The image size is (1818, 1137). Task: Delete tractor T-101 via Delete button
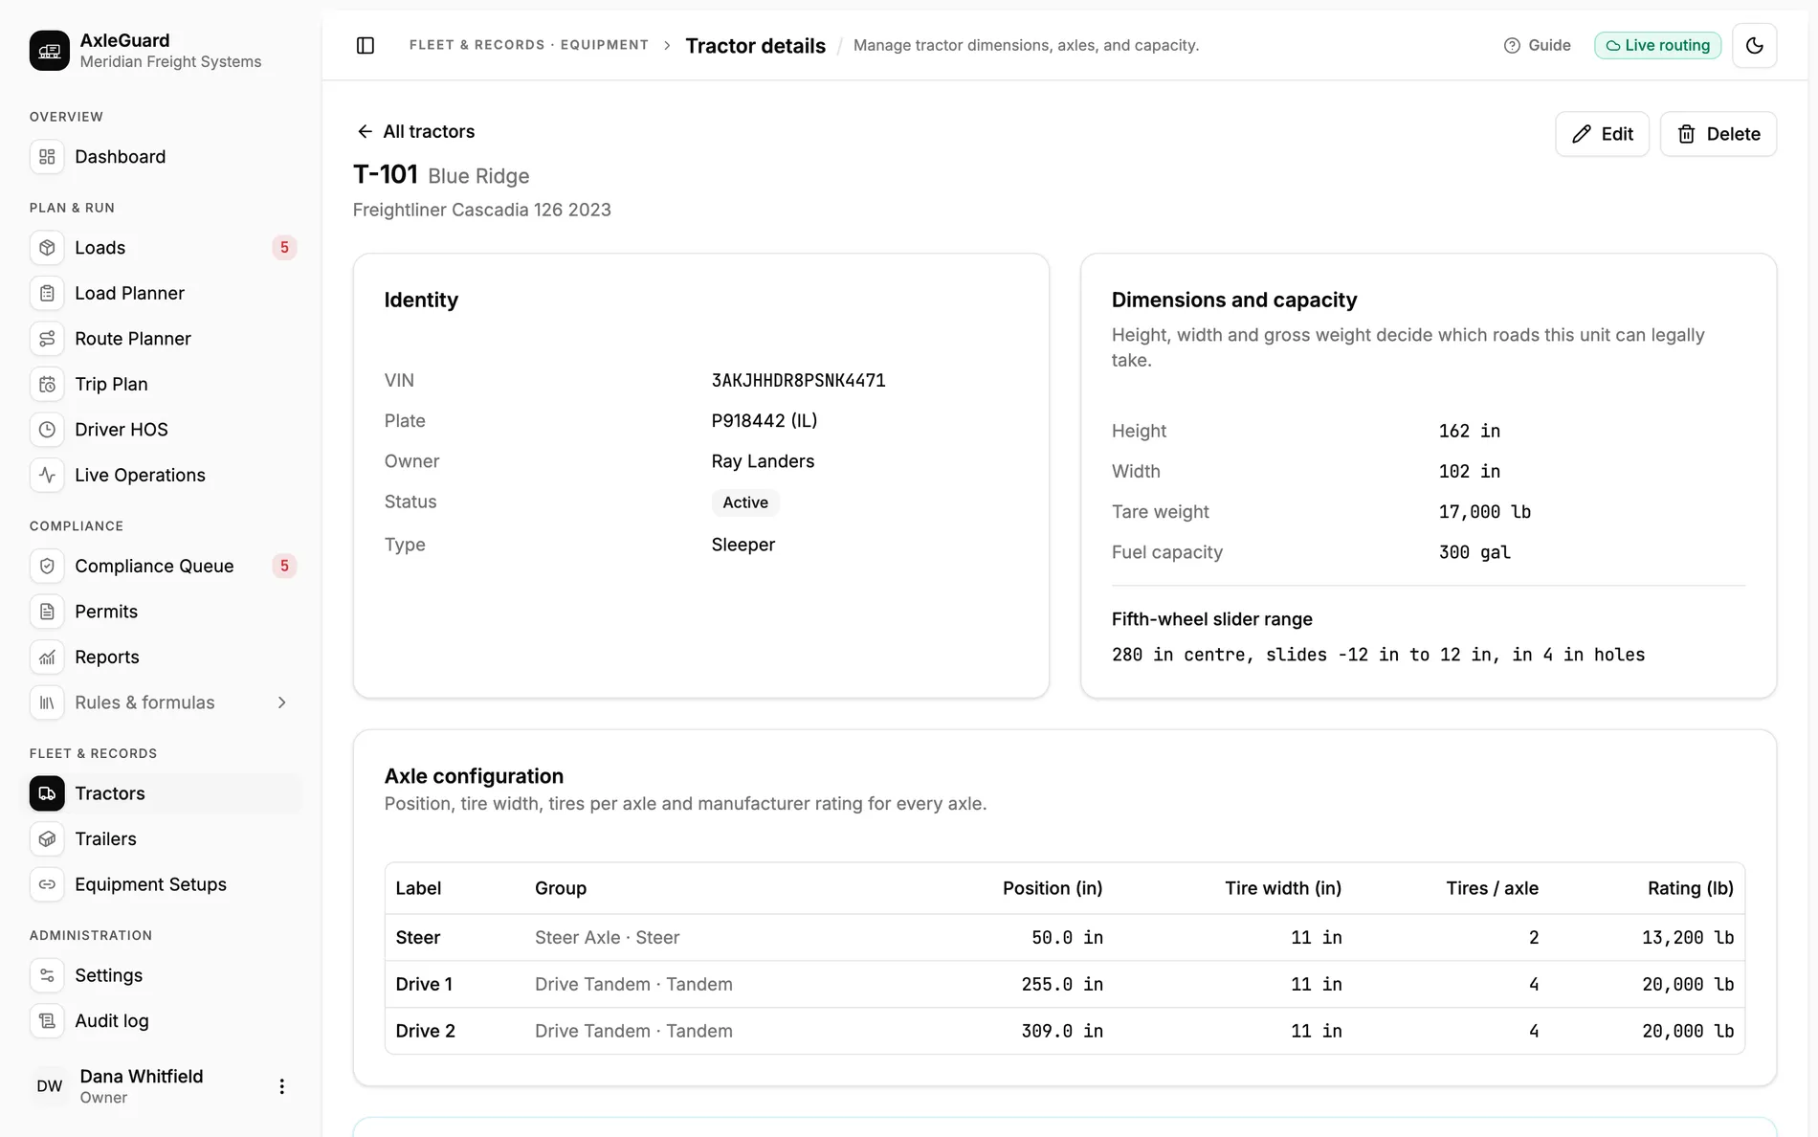(x=1718, y=134)
